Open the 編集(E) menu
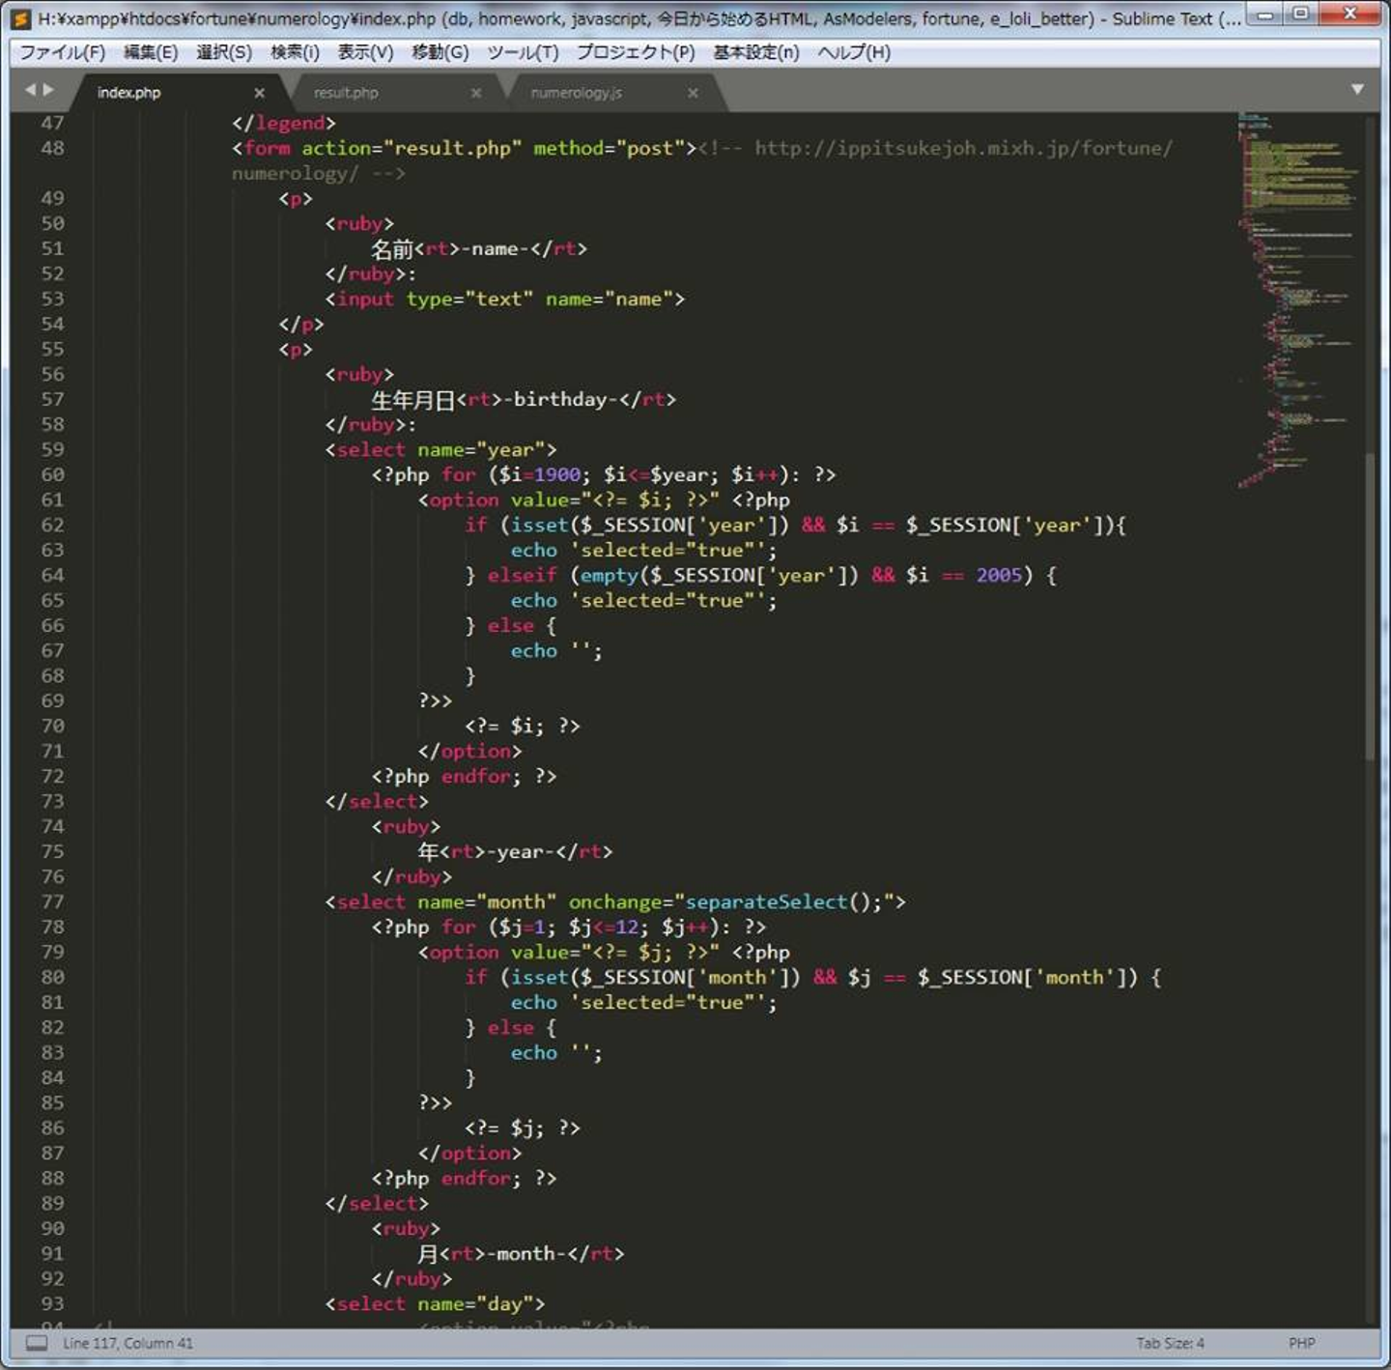 pos(151,52)
